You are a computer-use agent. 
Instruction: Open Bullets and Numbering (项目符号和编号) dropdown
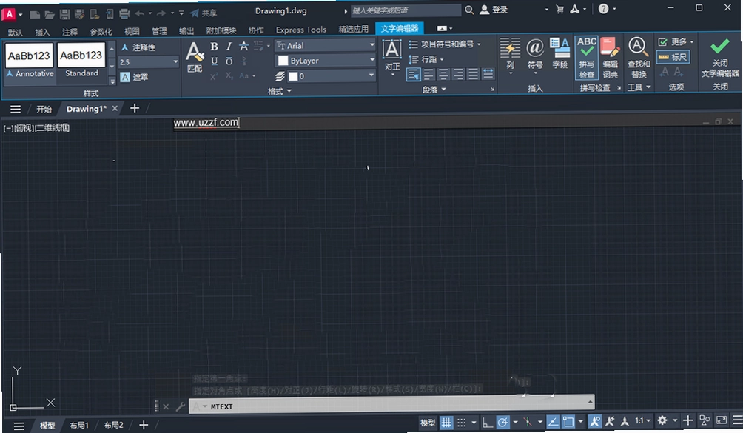tap(445, 44)
